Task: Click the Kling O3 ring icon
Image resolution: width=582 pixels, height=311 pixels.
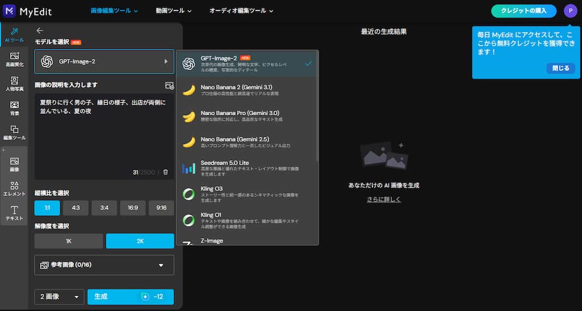Action: (x=188, y=194)
